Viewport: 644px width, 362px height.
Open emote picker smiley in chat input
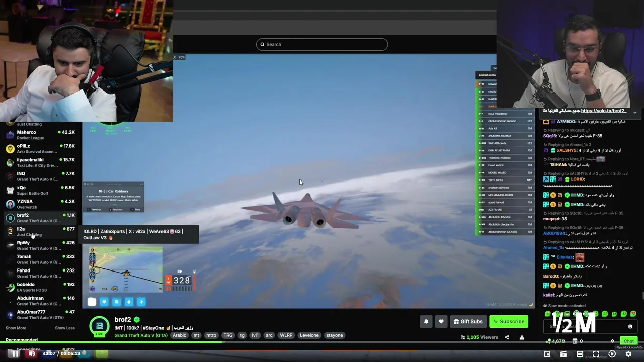(x=630, y=327)
